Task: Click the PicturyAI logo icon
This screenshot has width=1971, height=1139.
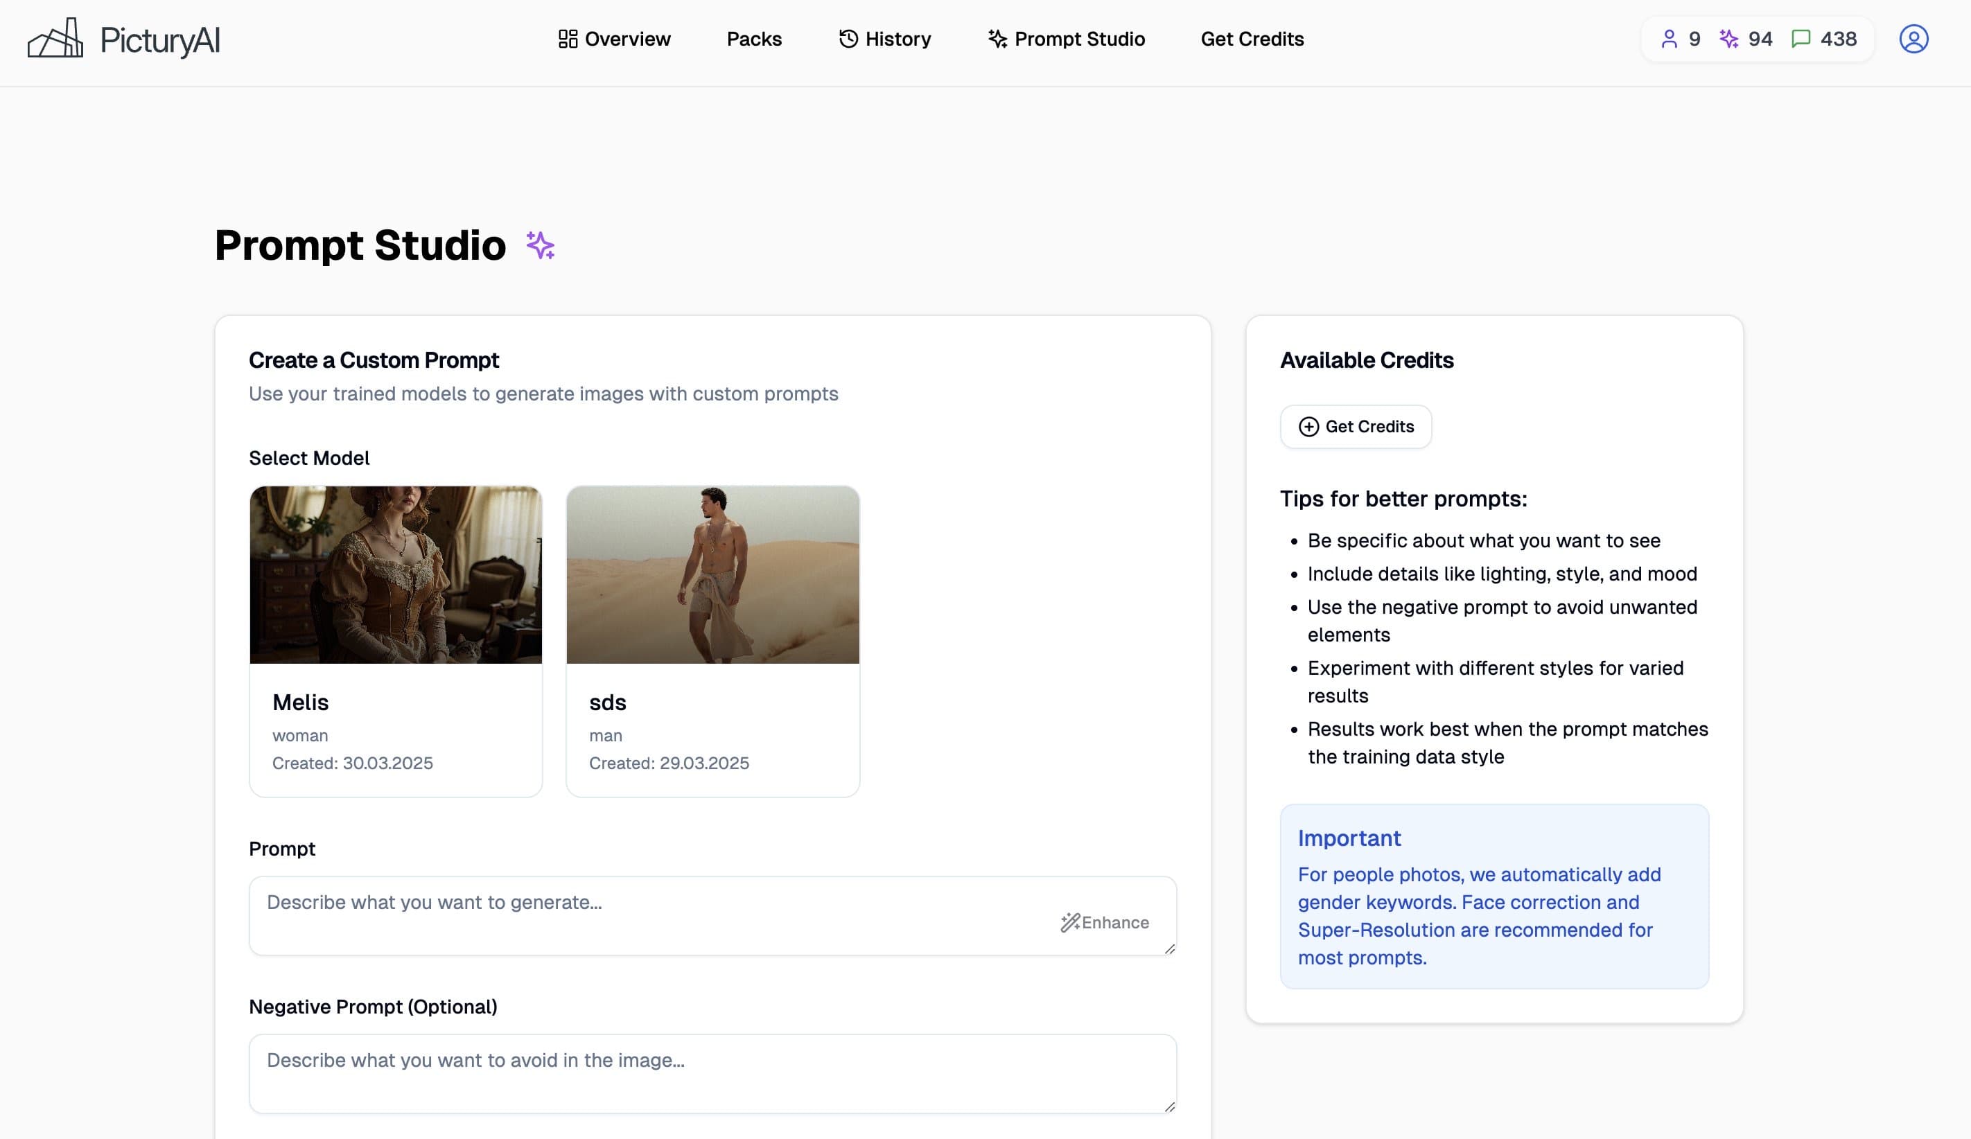Action: pos(55,38)
